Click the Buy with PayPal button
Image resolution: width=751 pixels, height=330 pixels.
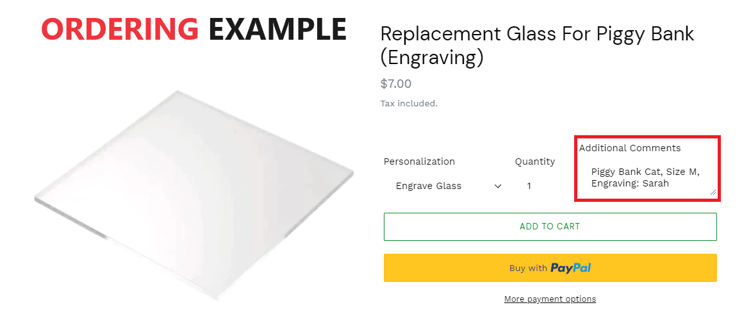point(550,268)
